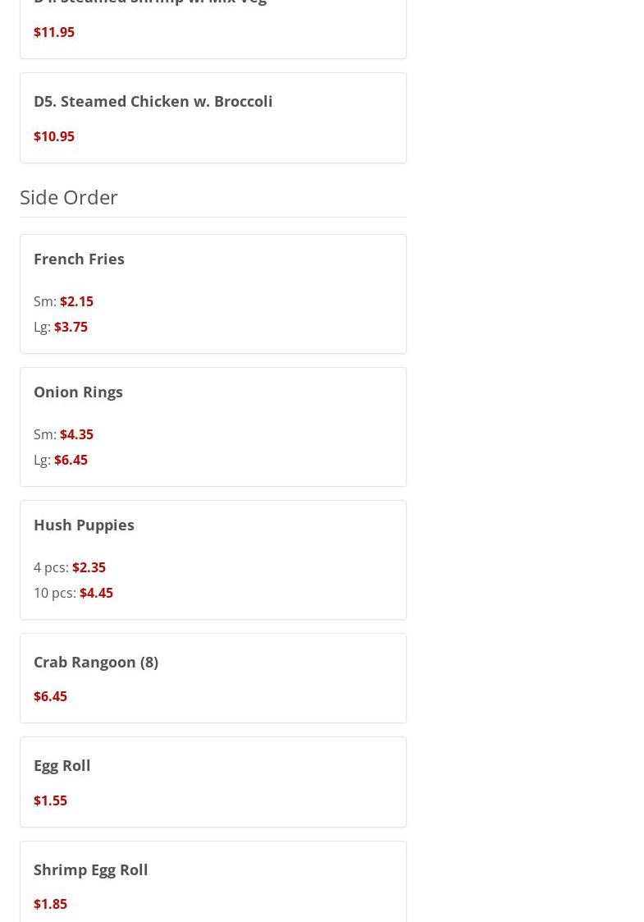Select small Onion Rings at $4.35
The width and height of the screenshot is (644, 922).
[76, 434]
